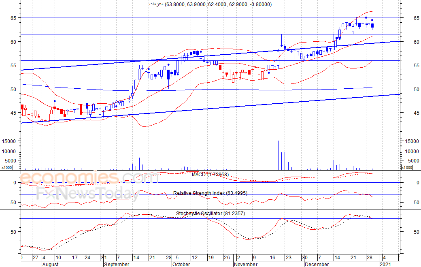Click the chart title with OHLC values
The image size is (421, 267).
[210, 4]
